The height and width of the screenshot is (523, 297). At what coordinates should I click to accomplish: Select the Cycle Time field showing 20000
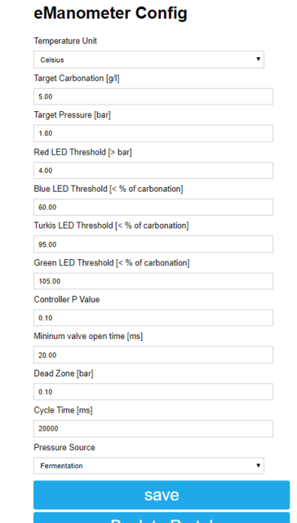[x=153, y=428]
